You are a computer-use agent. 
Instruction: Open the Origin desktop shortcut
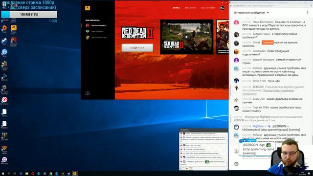pyautogui.click(x=4, y=28)
